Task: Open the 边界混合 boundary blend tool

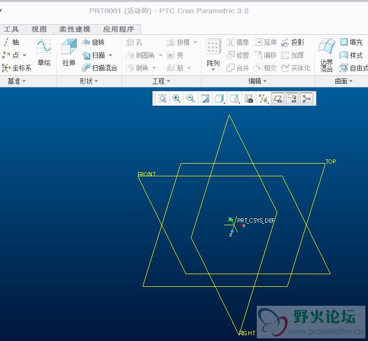Action: 327,55
